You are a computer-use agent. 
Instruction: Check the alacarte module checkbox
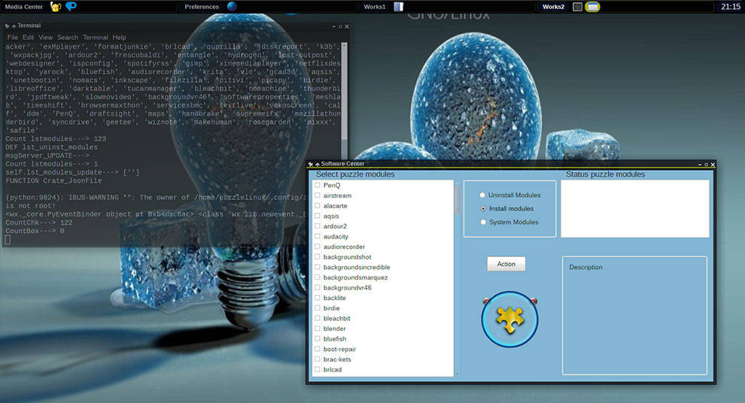tap(318, 205)
